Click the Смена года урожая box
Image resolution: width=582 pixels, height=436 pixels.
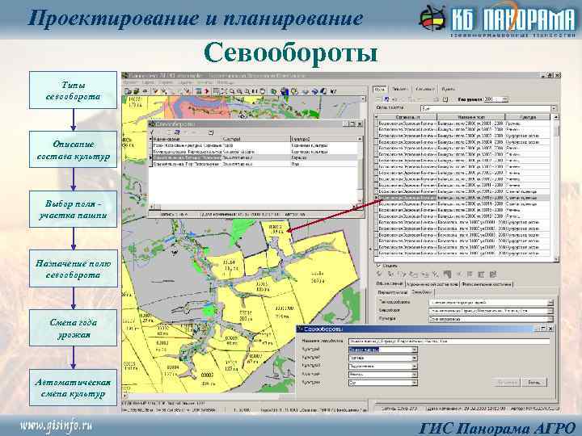[73, 328]
